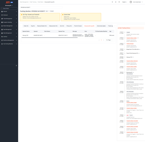Expand the Ticket Management chevron
Image resolution: width=145 pixels, height=142 pixels.
pyautogui.click(x=16, y=19)
